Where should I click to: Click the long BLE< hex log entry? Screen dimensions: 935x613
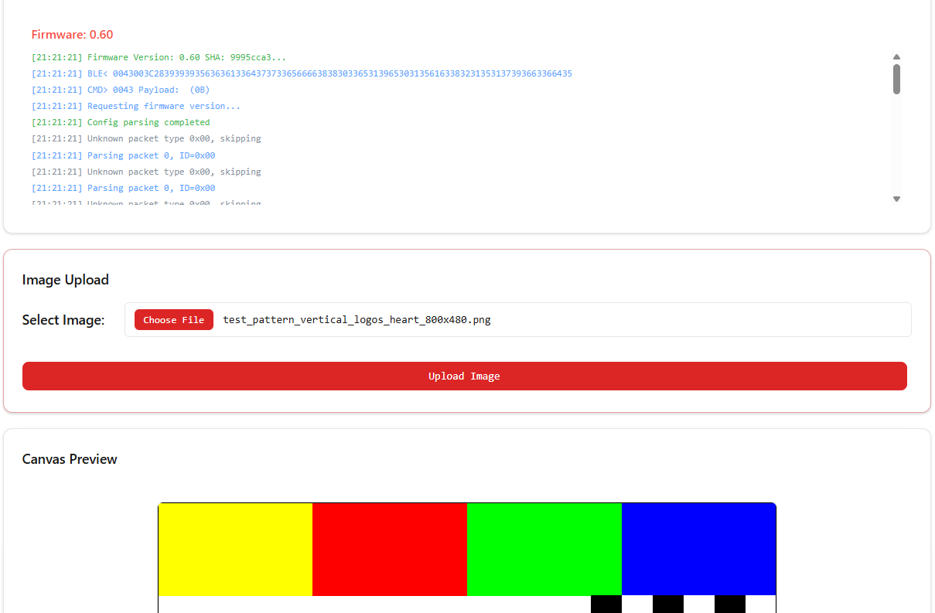click(x=302, y=74)
